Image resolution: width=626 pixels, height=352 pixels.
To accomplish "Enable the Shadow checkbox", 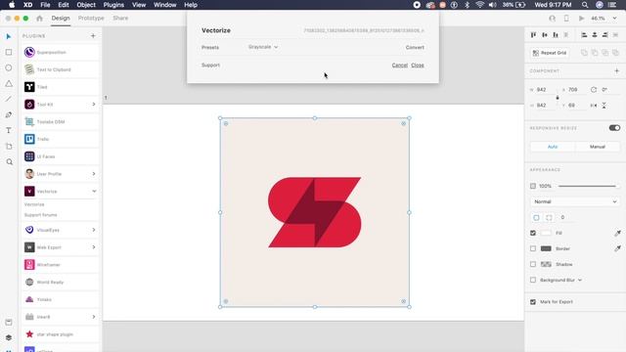I will pos(533,264).
